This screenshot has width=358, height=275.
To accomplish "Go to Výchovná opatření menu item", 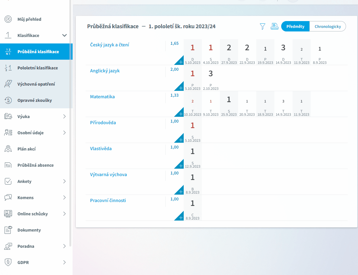I will pyautogui.click(x=36, y=84).
